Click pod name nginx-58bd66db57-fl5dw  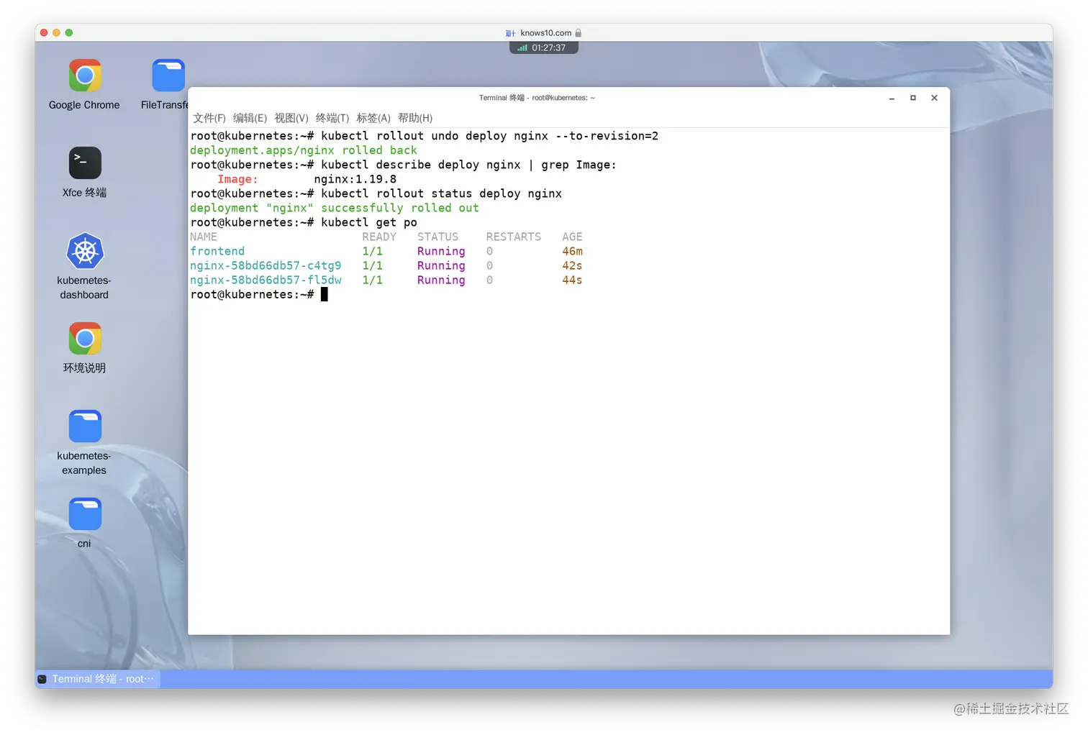click(x=266, y=280)
